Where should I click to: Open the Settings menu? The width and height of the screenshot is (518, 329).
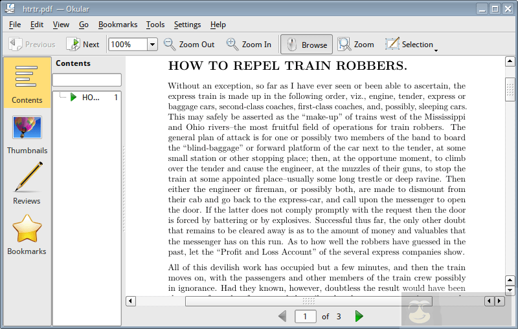187,25
